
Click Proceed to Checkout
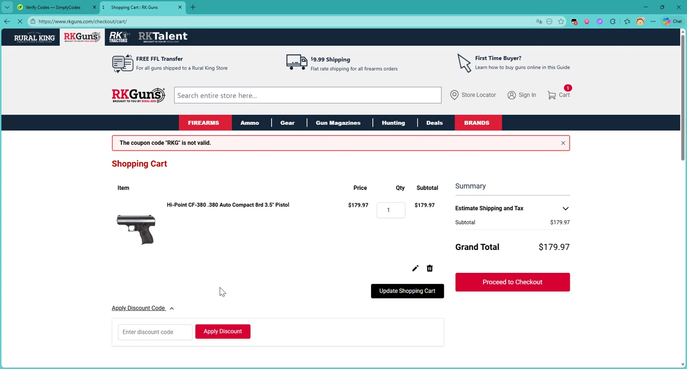point(513,282)
